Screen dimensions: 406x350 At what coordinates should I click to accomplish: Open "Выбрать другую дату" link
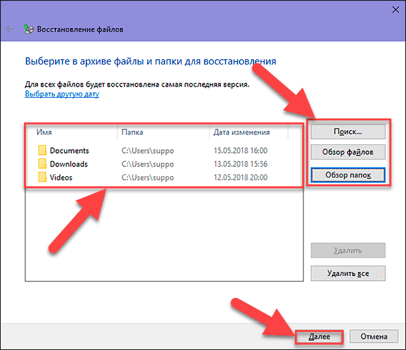[62, 94]
